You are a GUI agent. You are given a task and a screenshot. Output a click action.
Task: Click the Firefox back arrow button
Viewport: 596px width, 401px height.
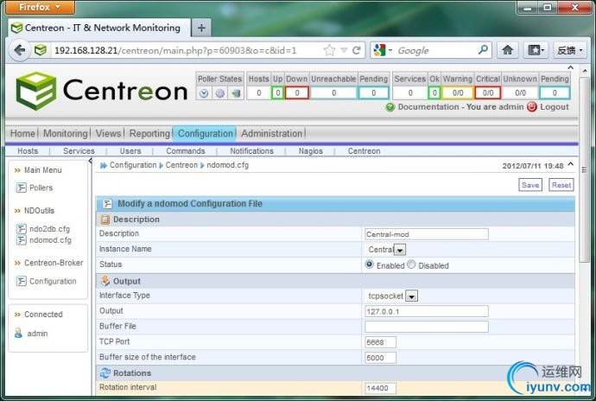pos(19,50)
